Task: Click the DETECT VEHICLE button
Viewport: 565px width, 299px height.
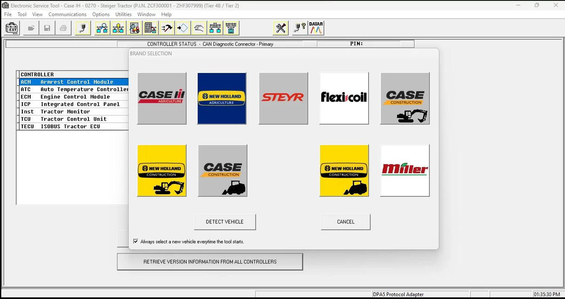Action: (225, 221)
